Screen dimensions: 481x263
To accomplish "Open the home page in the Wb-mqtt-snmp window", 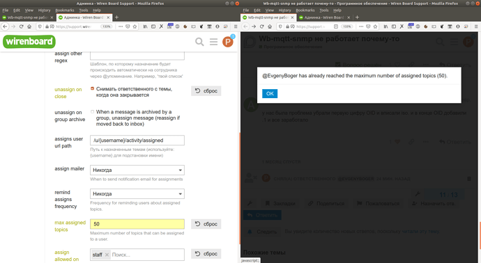I will pyautogui.click(x=270, y=26).
